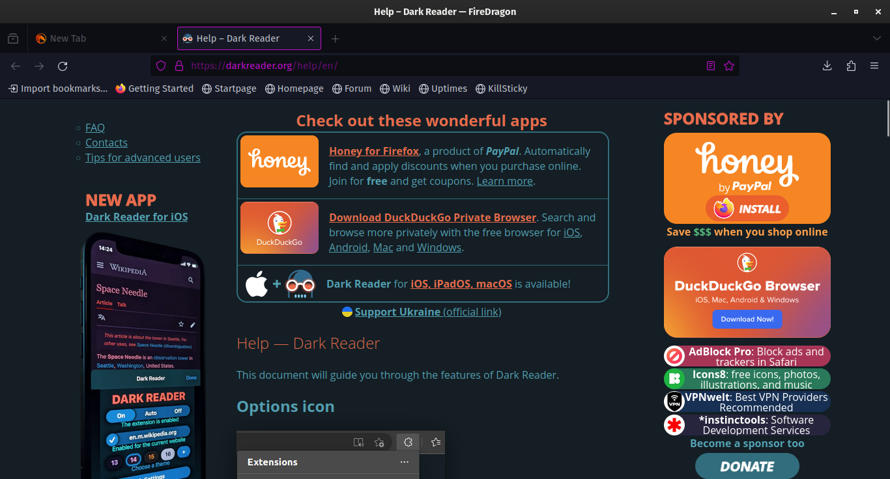Close the Help – Dark Reader tab

[x=311, y=38]
